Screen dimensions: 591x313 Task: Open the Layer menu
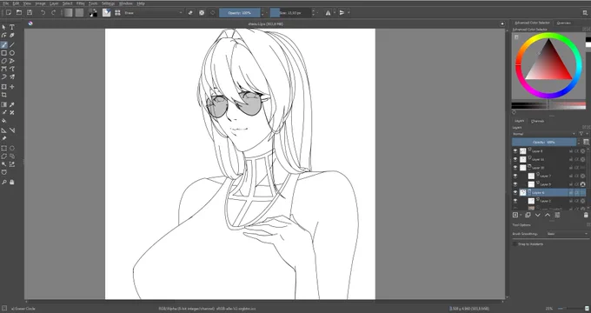click(54, 3)
